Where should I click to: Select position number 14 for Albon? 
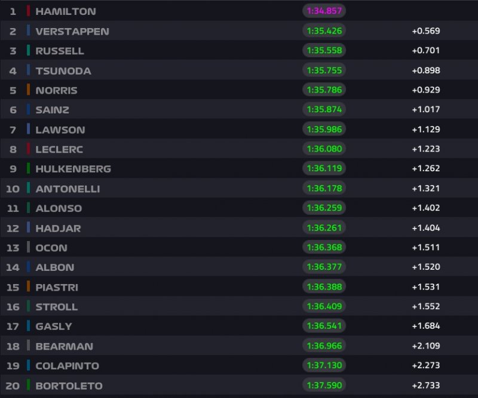13,267
